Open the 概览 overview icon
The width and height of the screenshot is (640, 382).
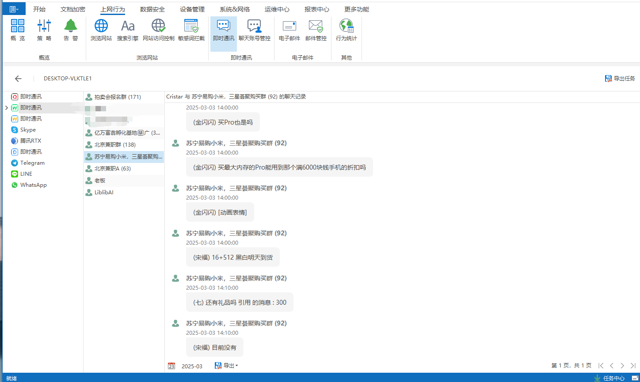point(18,30)
